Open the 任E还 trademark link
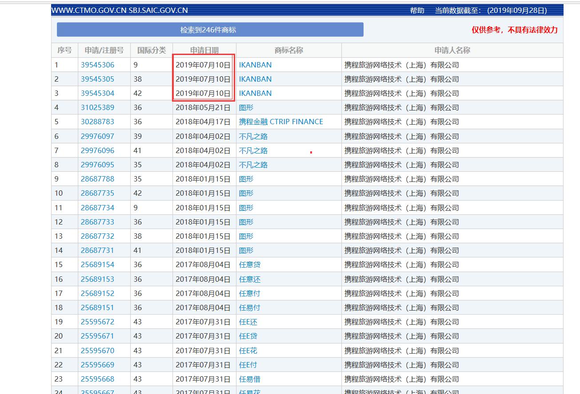The height and width of the screenshot is (394, 580). point(248,322)
